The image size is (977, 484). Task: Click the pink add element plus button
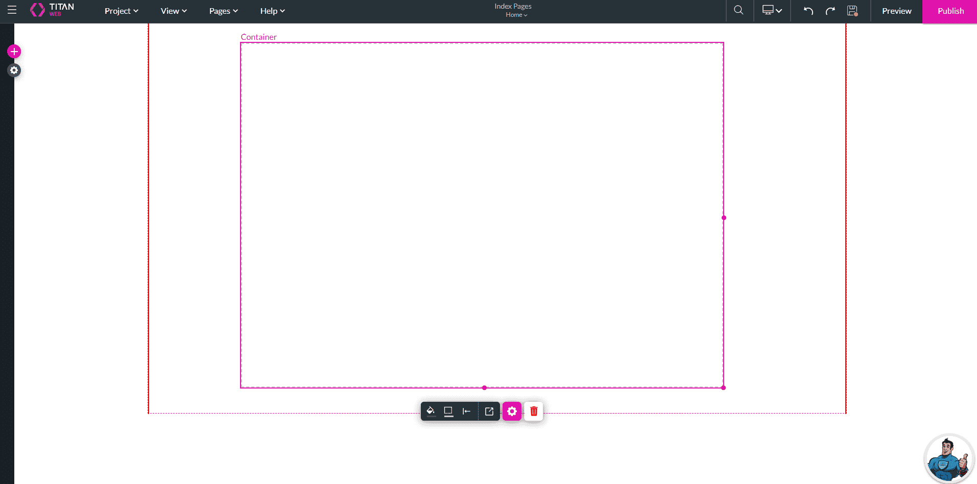coord(14,52)
